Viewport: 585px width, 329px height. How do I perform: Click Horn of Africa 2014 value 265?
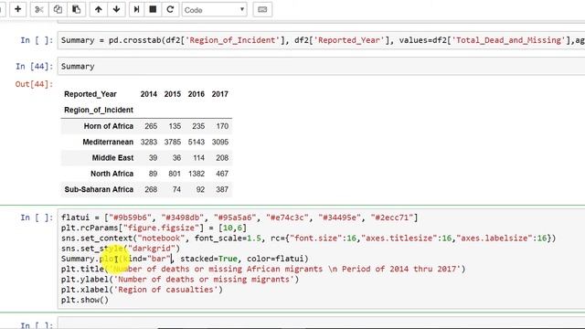pyautogui.click(x=151, y=126)
